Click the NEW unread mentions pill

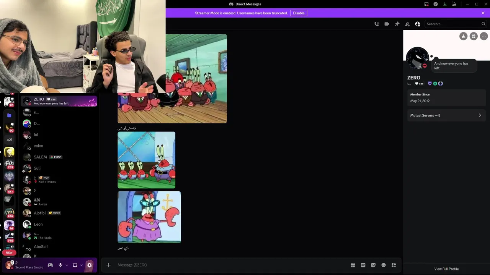[x=9, y=252]
